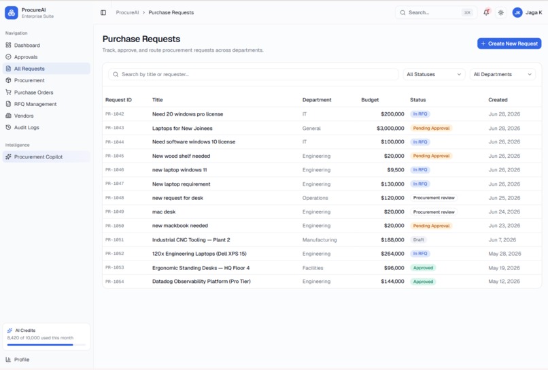The height and width of the screenshot is (370, 548).
Task: Click the Profile chart icon
Action: [x=8, y=359]
